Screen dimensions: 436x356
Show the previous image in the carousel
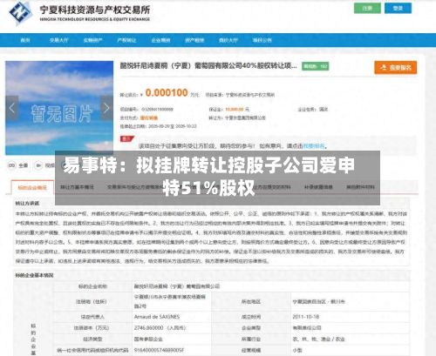pyautogui.click(x=12, y=108)
